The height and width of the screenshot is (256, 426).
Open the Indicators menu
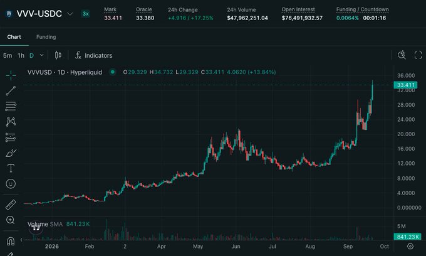coord(93,55)
